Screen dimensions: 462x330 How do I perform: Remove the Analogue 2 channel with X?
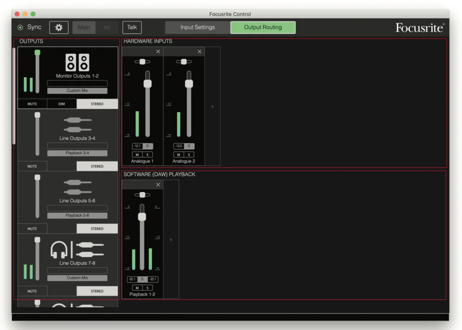(x=200, y=52)
